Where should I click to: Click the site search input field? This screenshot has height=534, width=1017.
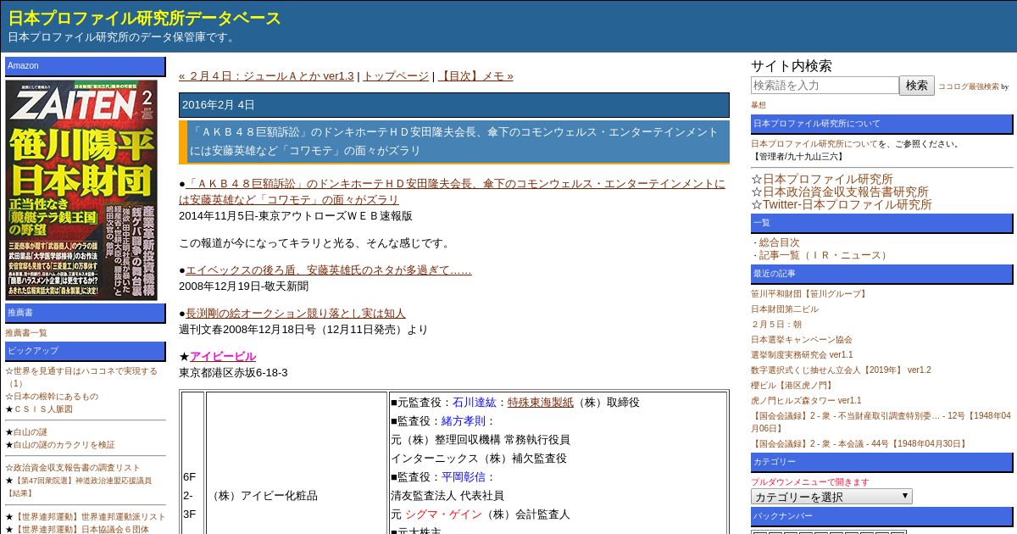click(825, 86)
